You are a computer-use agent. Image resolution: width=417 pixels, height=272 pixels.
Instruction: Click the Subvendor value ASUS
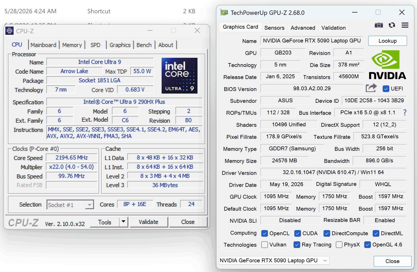(285, 100)
